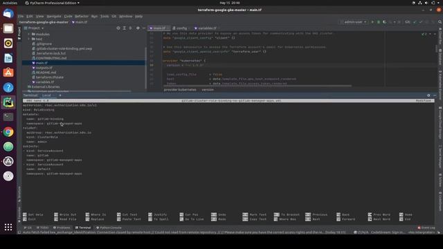The width and height of the screenshot is (443, 249).
Task: Open the Edit menu
Action: tap(30, 17)
